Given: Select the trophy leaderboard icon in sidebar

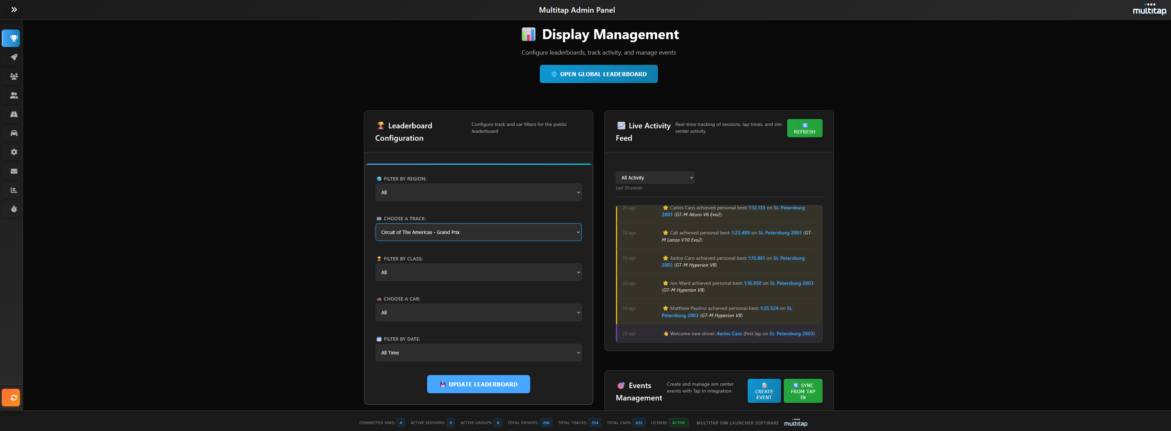Looking at the screenshot, I should (11, 38).
